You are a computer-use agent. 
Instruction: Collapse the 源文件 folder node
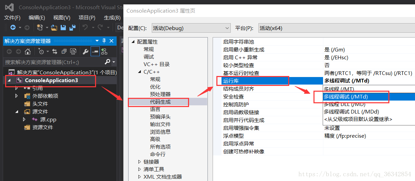click(x=16, y=111)
